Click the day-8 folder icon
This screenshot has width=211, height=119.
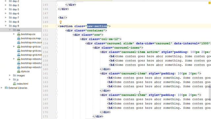(10, 21)
